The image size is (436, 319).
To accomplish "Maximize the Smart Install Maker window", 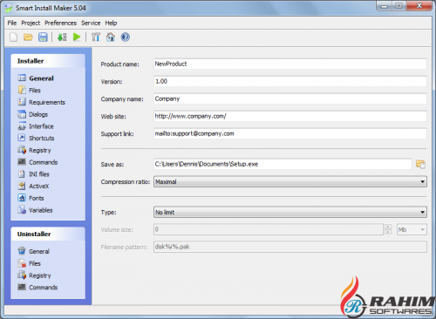I will (399, 6).
